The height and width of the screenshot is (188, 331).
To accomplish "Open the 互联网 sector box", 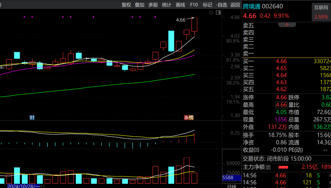I will (321, 12).
